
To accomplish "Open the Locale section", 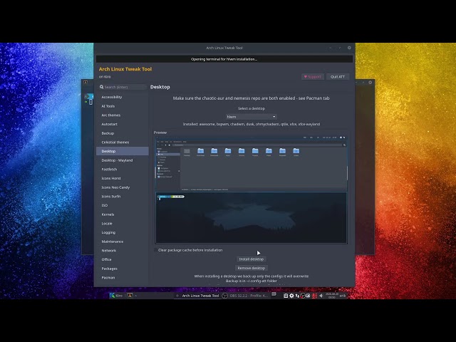I will coord(122,223).
